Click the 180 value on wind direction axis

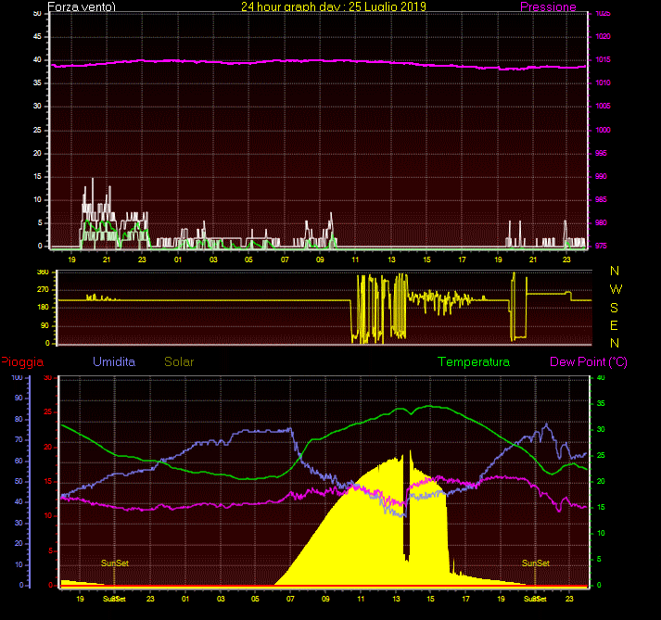41,308
